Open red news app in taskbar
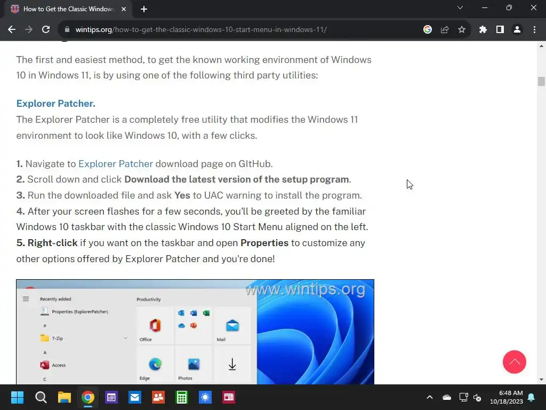Screen dimensions: 546x410 pyautogui.click(x=229, y=397)
